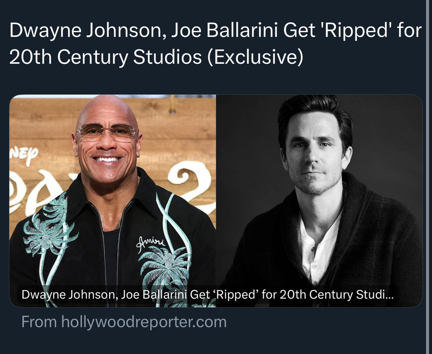This screenshot has height=354, width=432.
Task: Open the link card caption overlay text
Action: coord(208,295)
